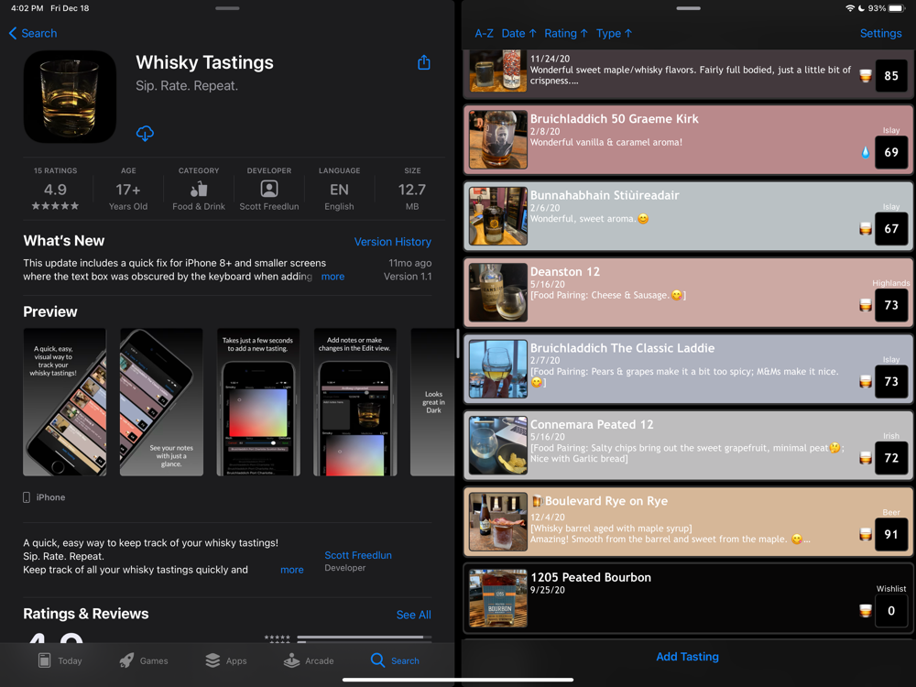Tap the 0 rating box on Wishlist row
Screen dimensions: 916x687
coord(891,610)
